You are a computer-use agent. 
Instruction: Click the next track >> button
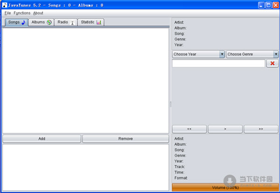(x=261, y=129)
